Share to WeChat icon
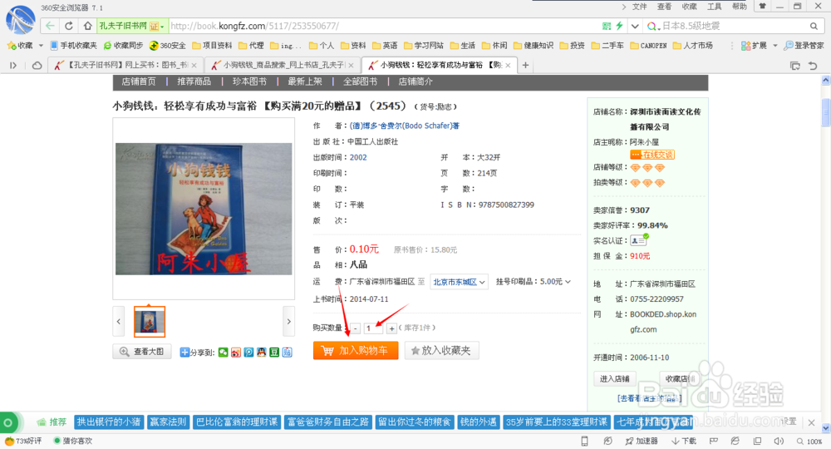This screenshot has height=449, width=831. point(223,352)
